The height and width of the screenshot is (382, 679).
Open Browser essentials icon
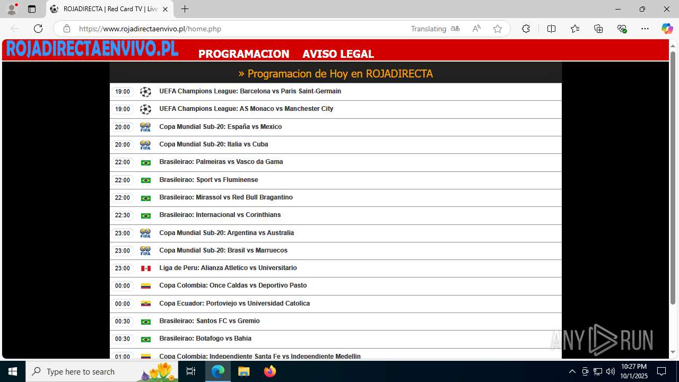click(622, 29)
